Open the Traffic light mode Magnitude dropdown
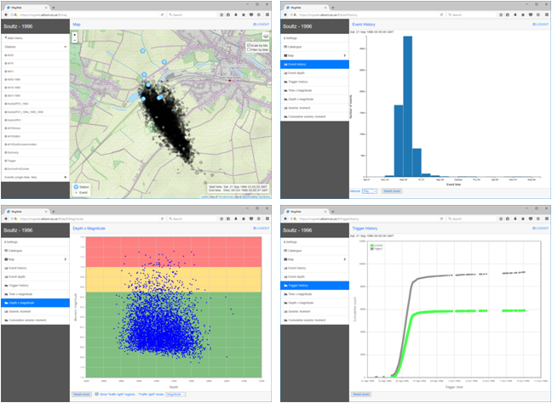 (175, 394)
